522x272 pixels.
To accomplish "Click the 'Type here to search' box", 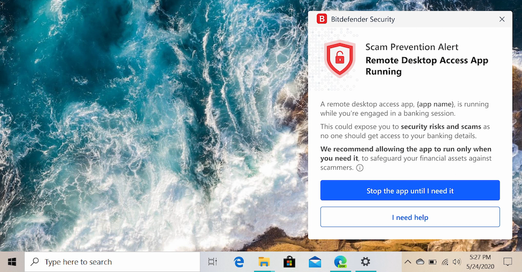I will (112, 262).
